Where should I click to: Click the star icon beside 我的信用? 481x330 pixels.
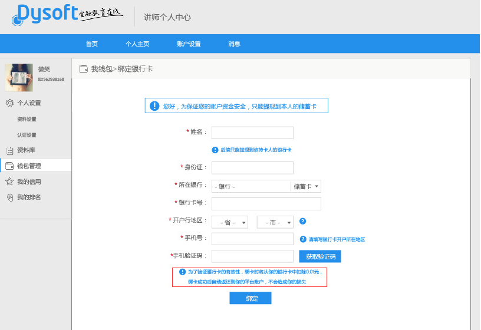coord(9,181)
